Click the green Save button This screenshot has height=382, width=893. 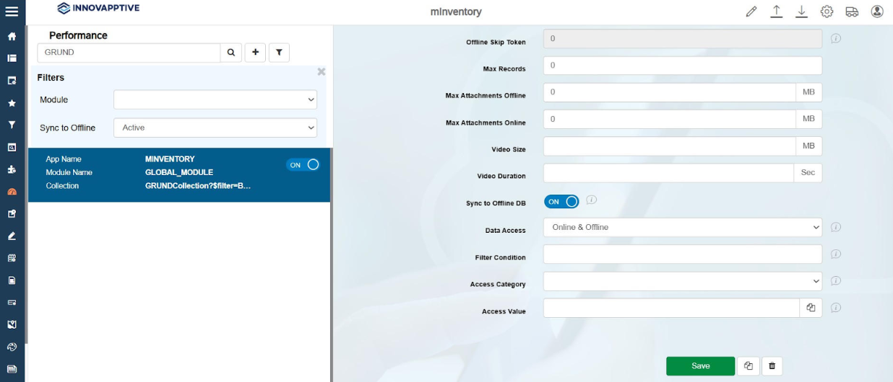[x=700, y=366]
